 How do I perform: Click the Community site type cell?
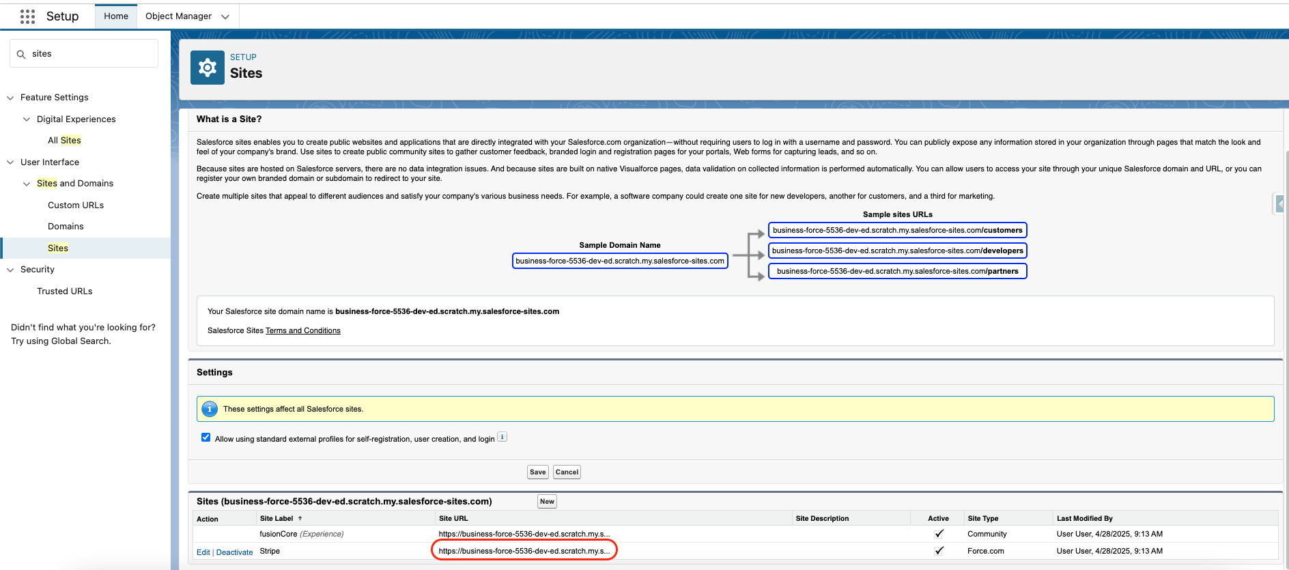coord(987,534)
